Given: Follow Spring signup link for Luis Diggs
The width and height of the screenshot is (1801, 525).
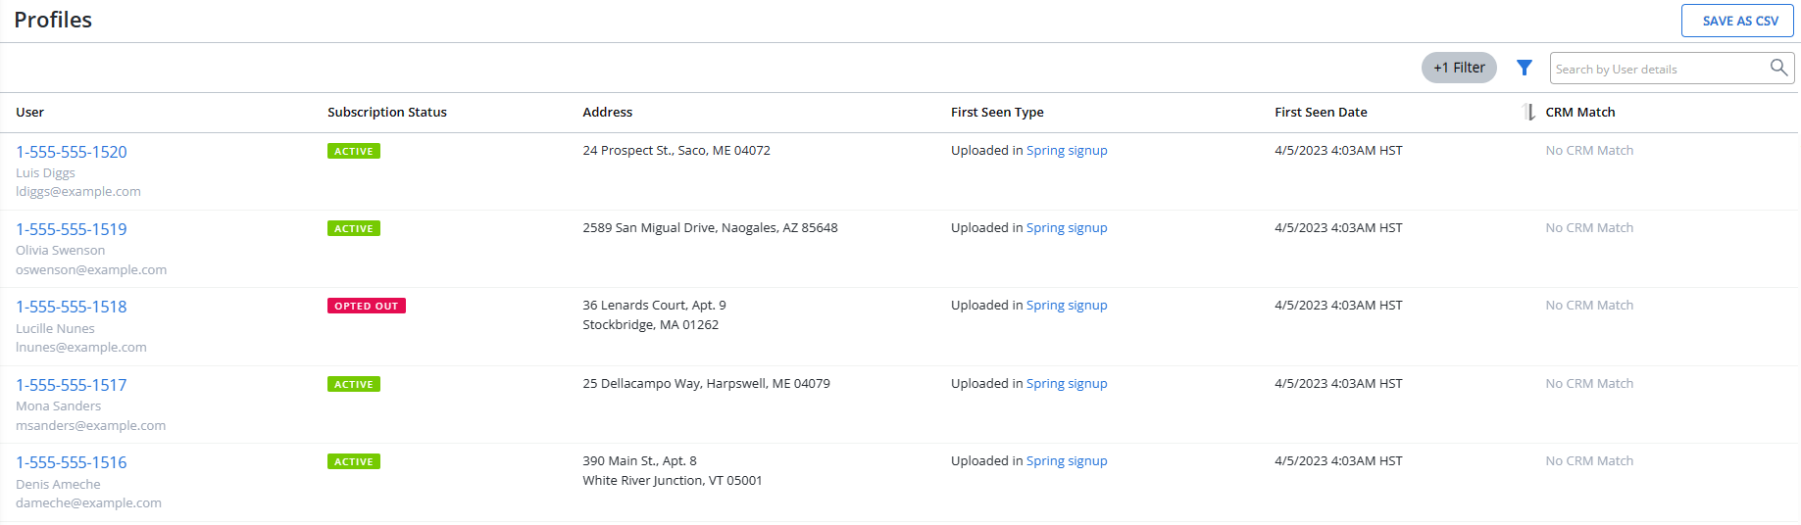Looking at the screenshot, I should 1067,151.
